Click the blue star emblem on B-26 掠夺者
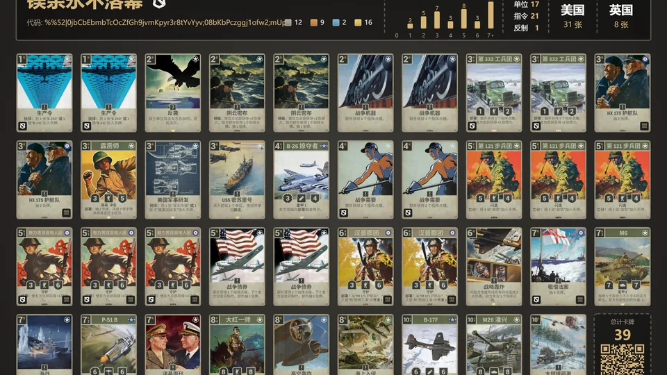This screenshot has height=375, width=667. [324, 146]
